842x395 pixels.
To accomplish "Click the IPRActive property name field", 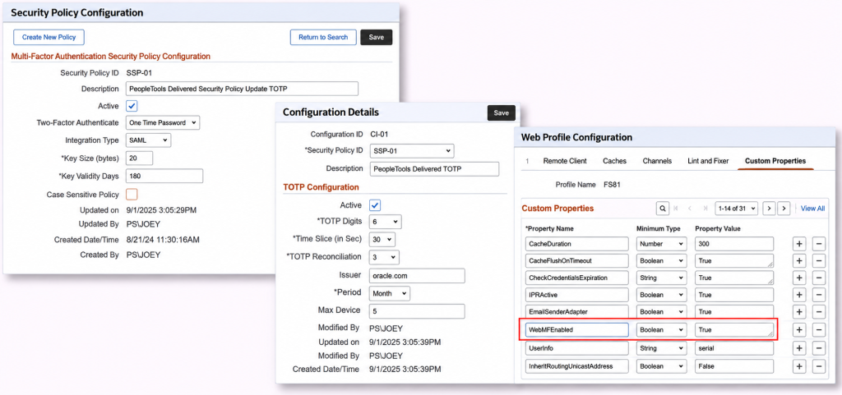I will pos(576,296).
